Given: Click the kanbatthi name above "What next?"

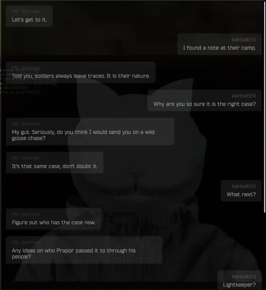Looking at the screenshot, I should coord(244,186).
